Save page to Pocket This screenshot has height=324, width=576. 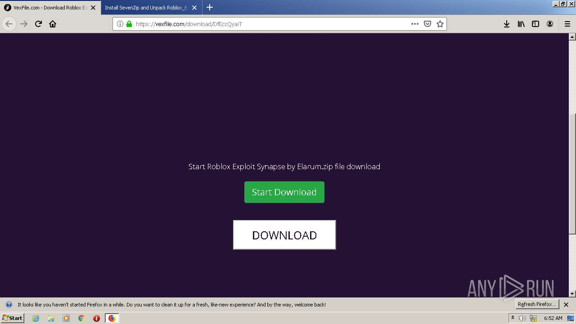tap(427, 24)
